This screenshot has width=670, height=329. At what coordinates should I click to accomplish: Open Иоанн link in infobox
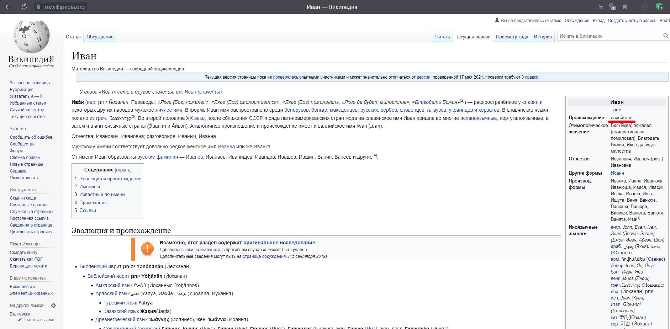617,173
